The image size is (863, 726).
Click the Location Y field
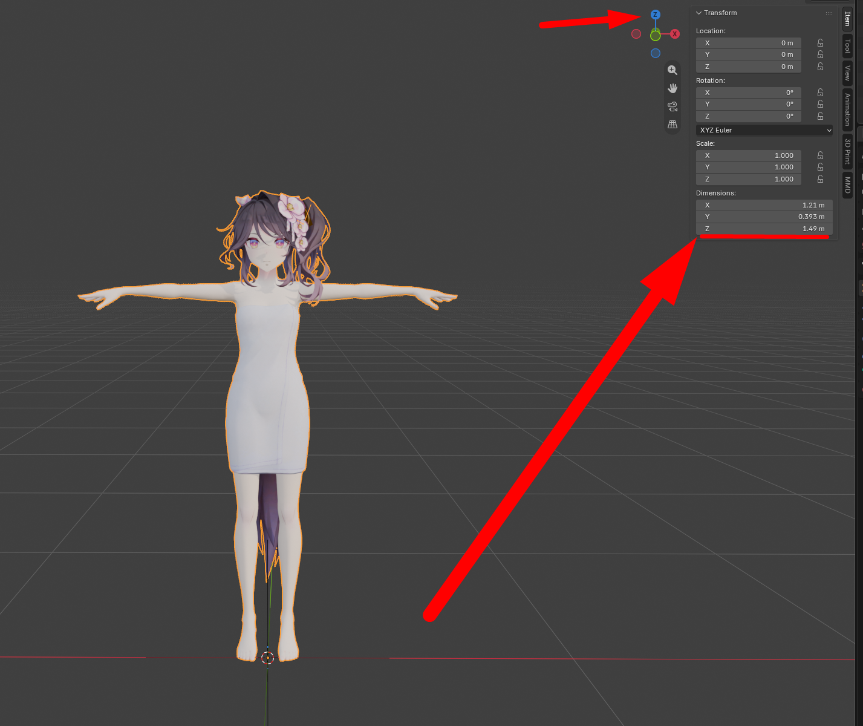click(x=749, y=54)
